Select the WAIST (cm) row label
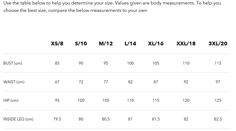The height and width of the screenshot is (131, 236). (14, 82)
